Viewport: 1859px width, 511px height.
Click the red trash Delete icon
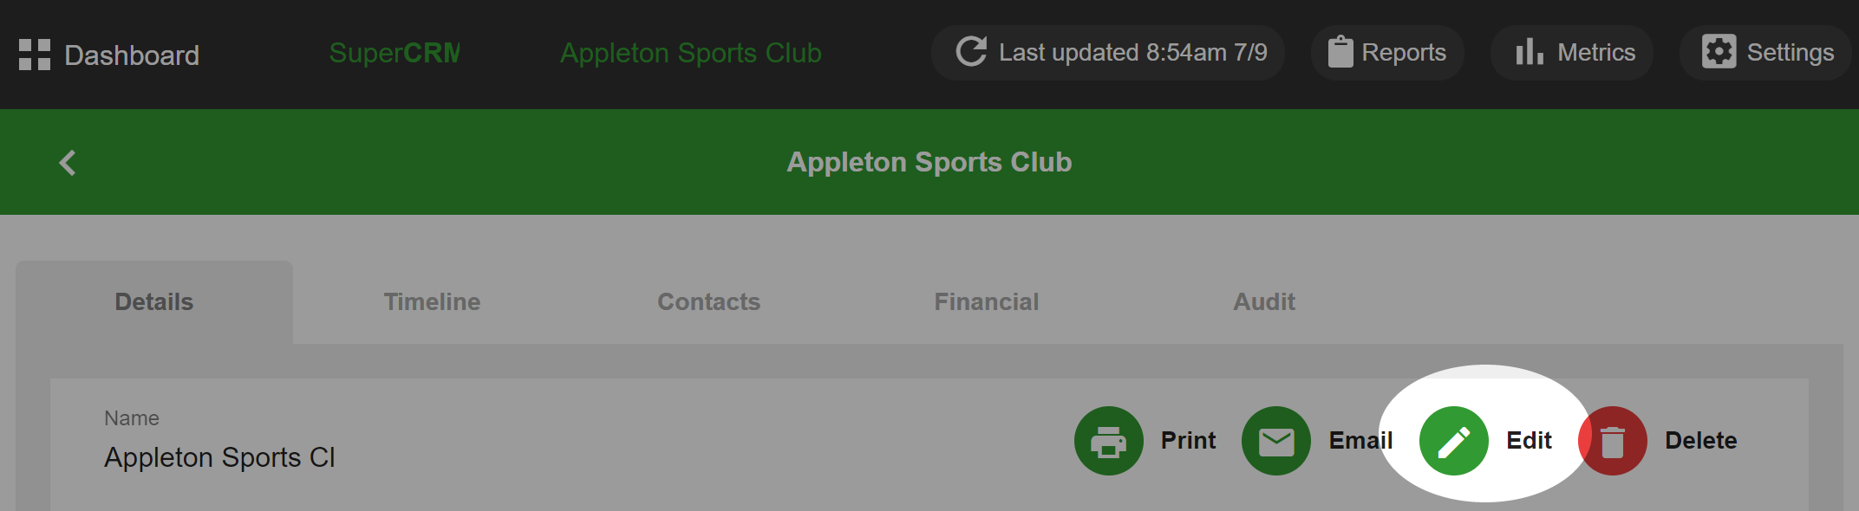(x=1613, y=441)
